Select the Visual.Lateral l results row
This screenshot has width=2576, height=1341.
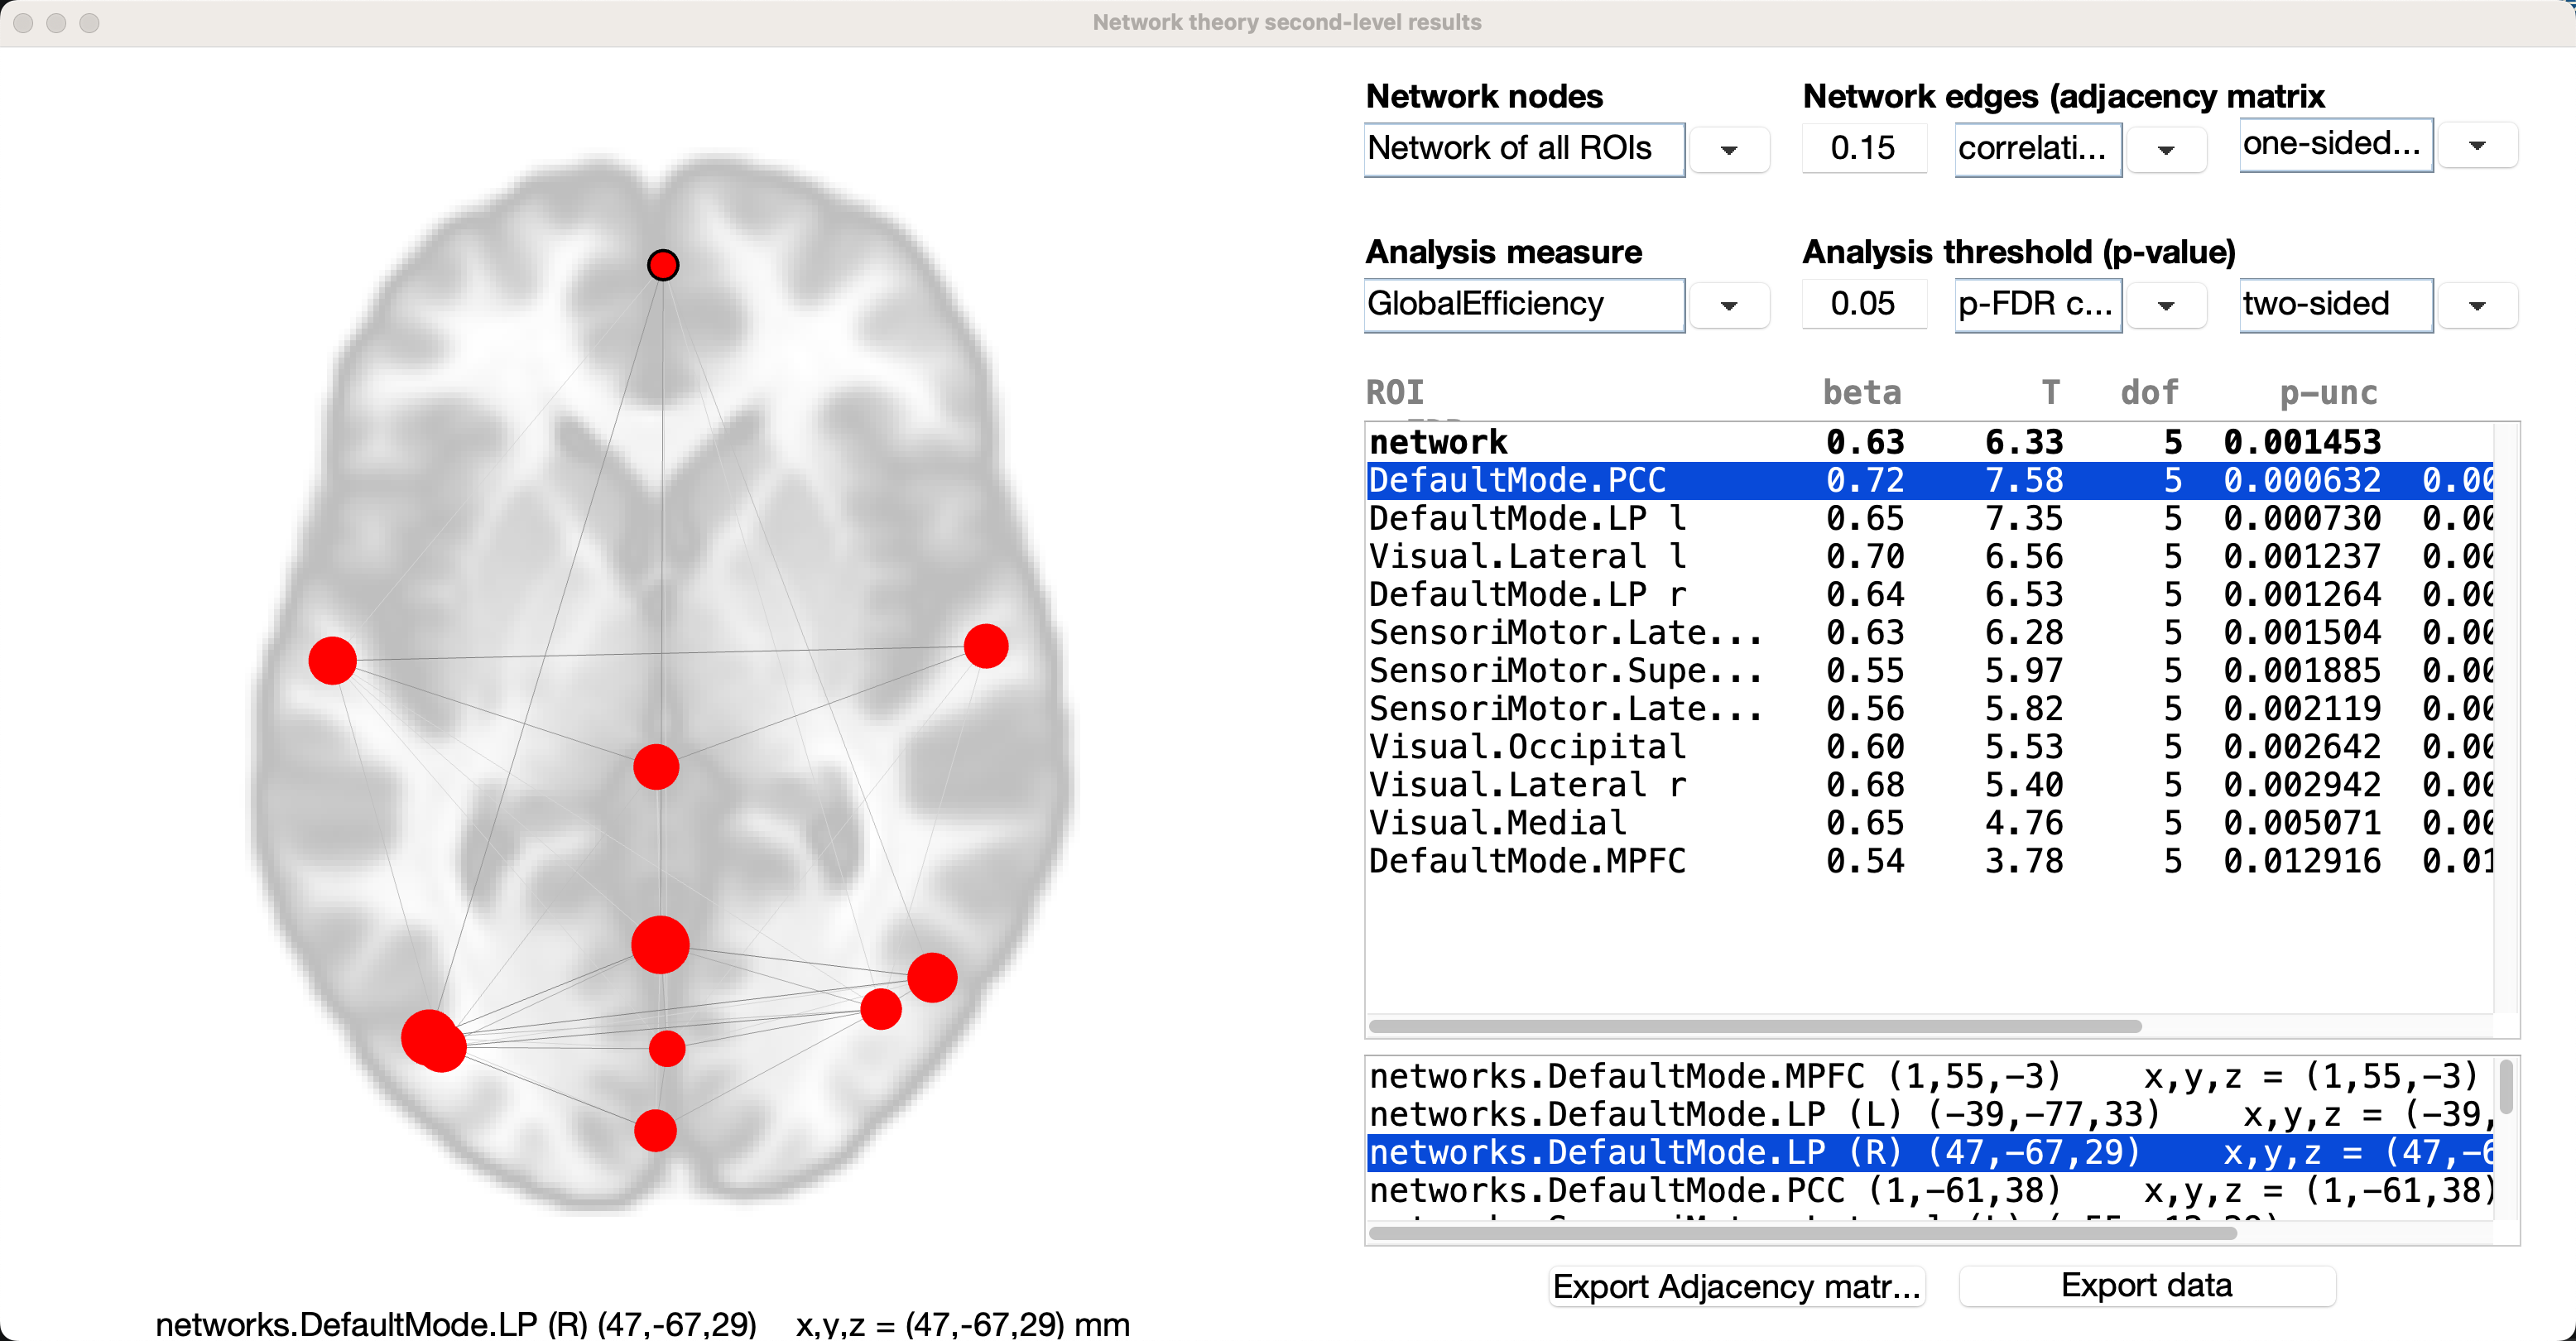1930,556
